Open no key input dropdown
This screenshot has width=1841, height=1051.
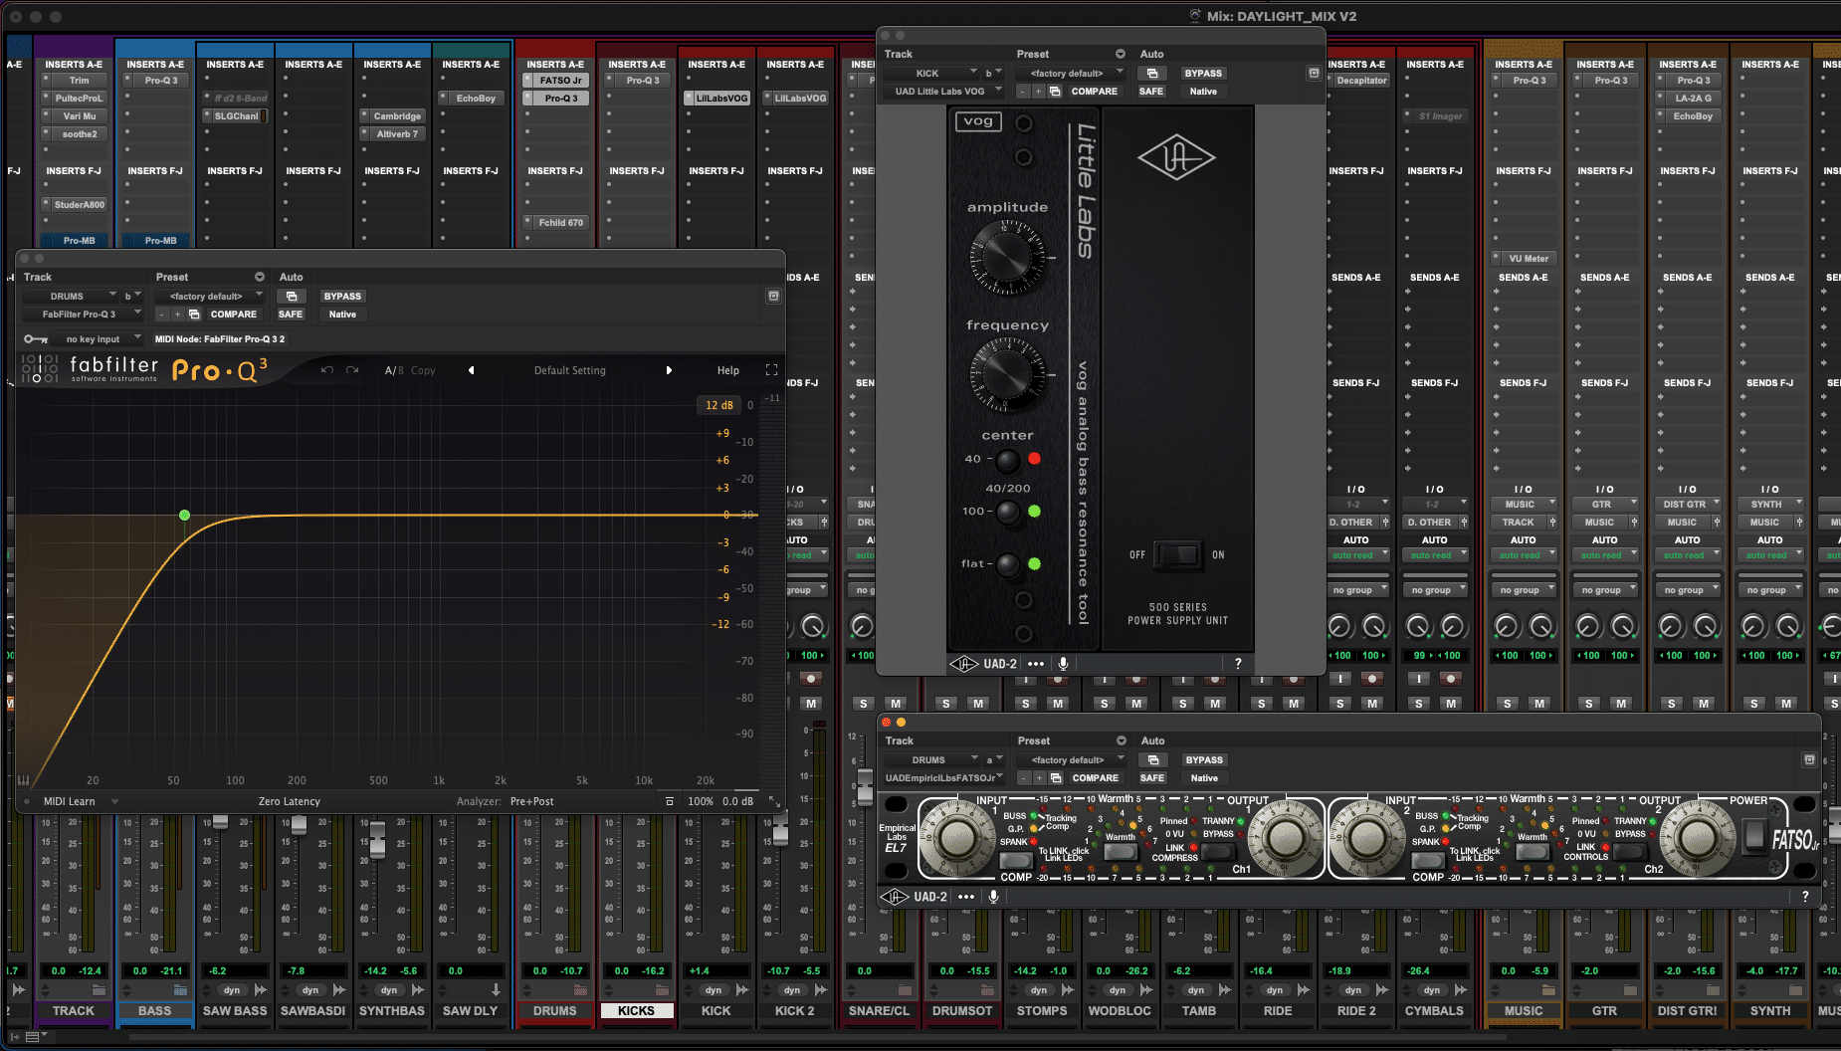(x=97, y=339)
